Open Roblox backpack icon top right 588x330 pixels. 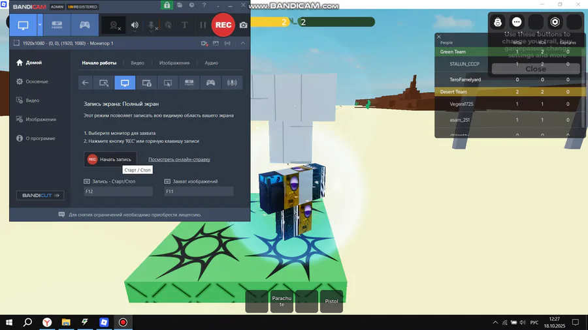coord(498,22)
